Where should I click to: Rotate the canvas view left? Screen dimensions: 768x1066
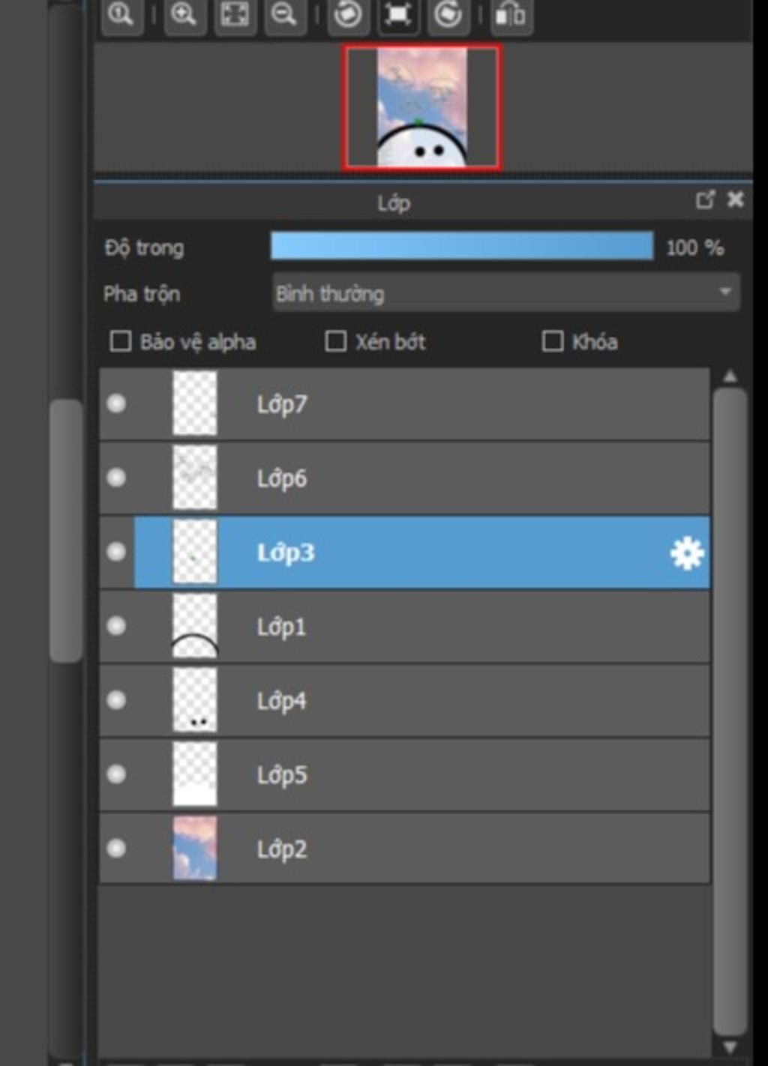coord(347,15)
